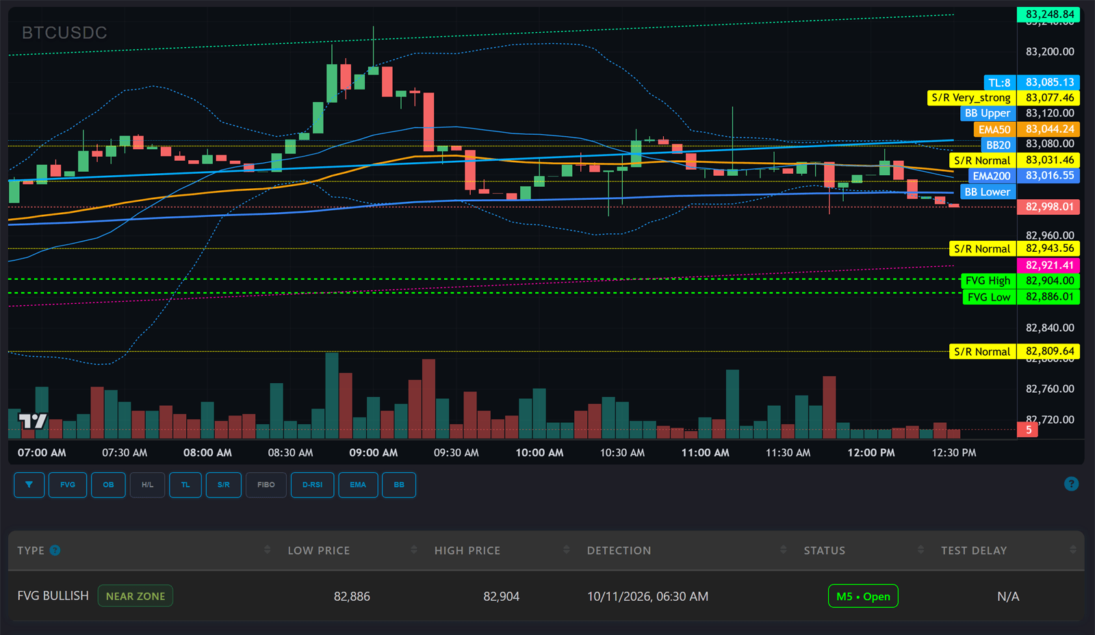Screen dimensions: 1095x635
Task: Click the BB Lower axis label
Action: 987,192
